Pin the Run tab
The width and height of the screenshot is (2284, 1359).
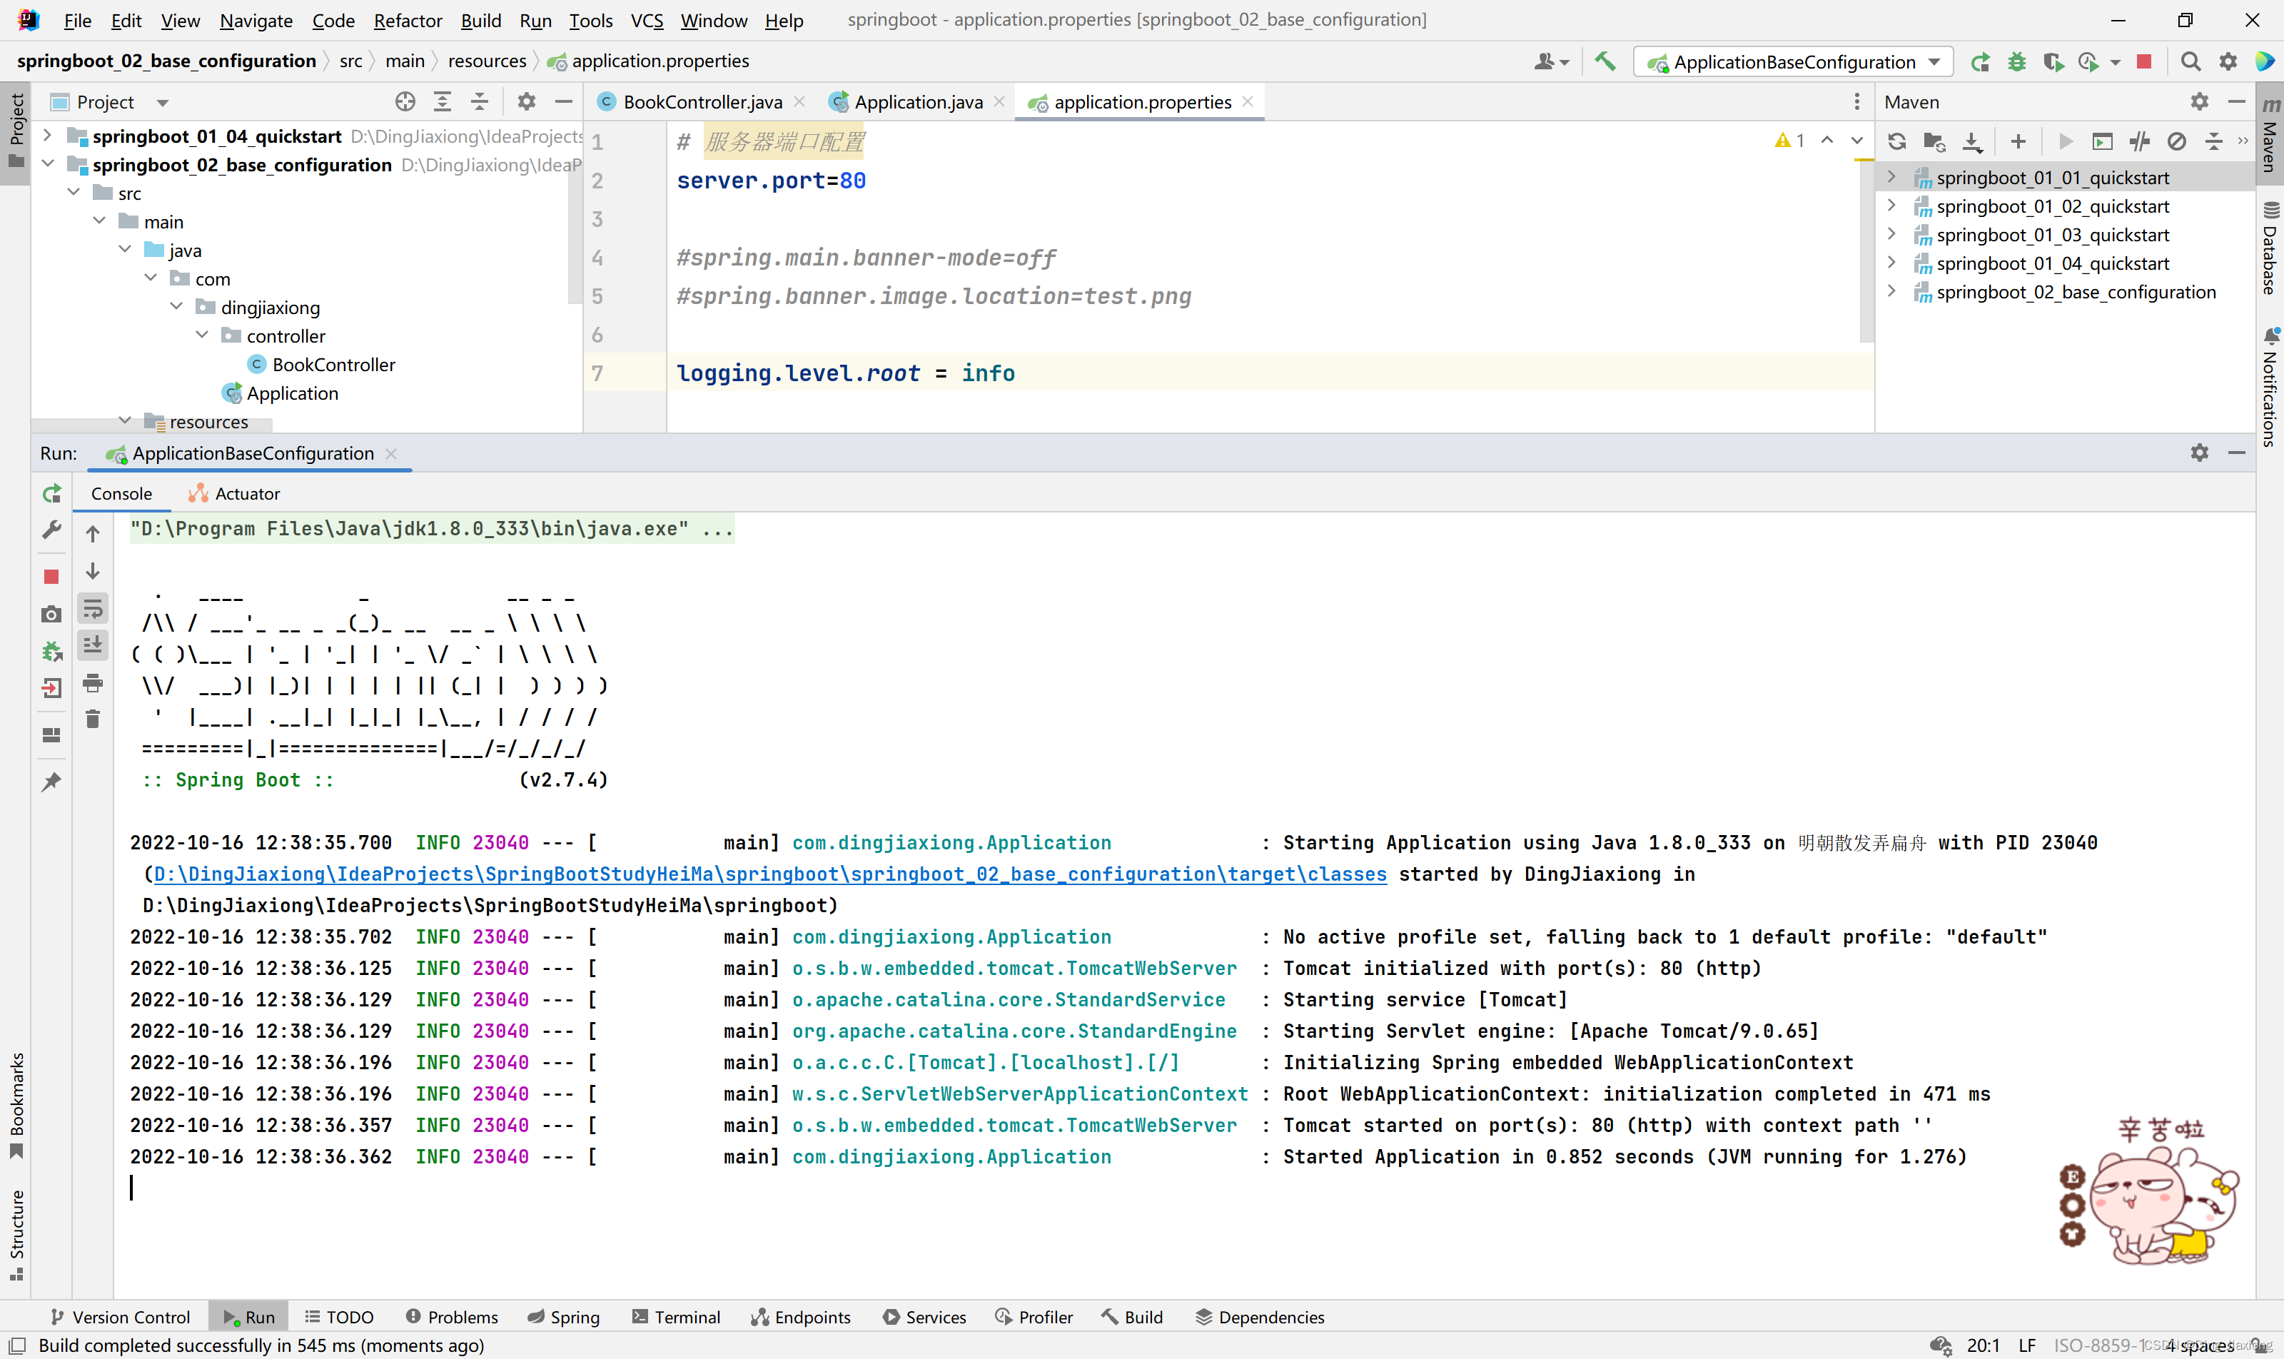coord(52,781)
